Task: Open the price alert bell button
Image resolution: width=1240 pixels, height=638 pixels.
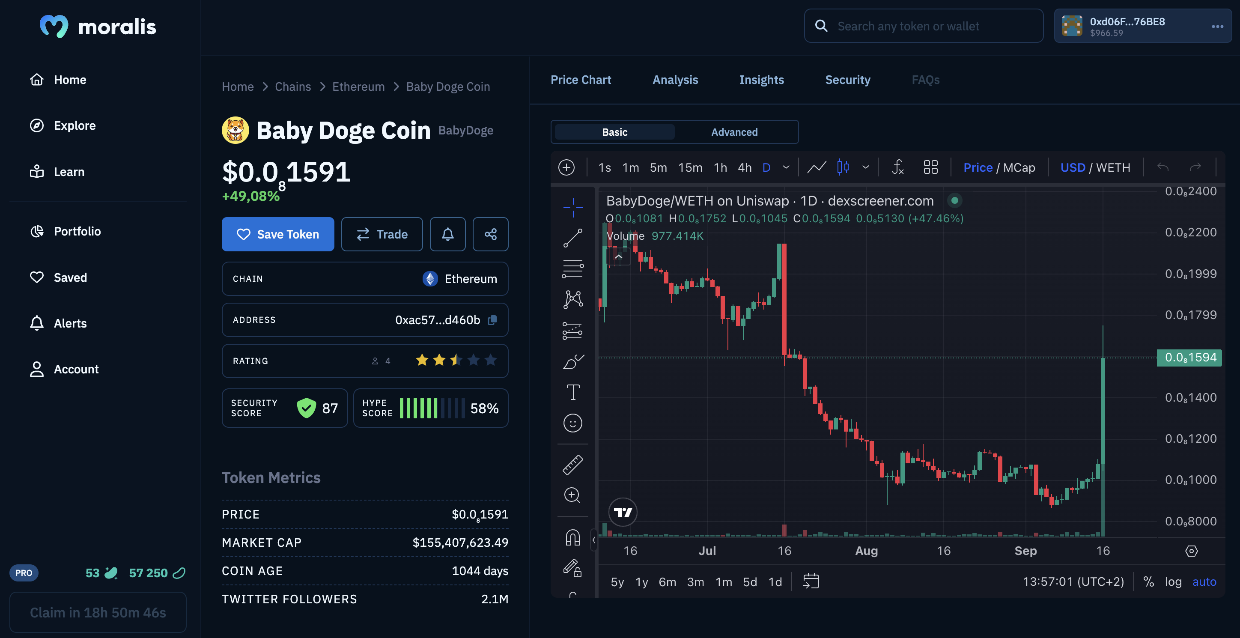Action: click(448, 235)
